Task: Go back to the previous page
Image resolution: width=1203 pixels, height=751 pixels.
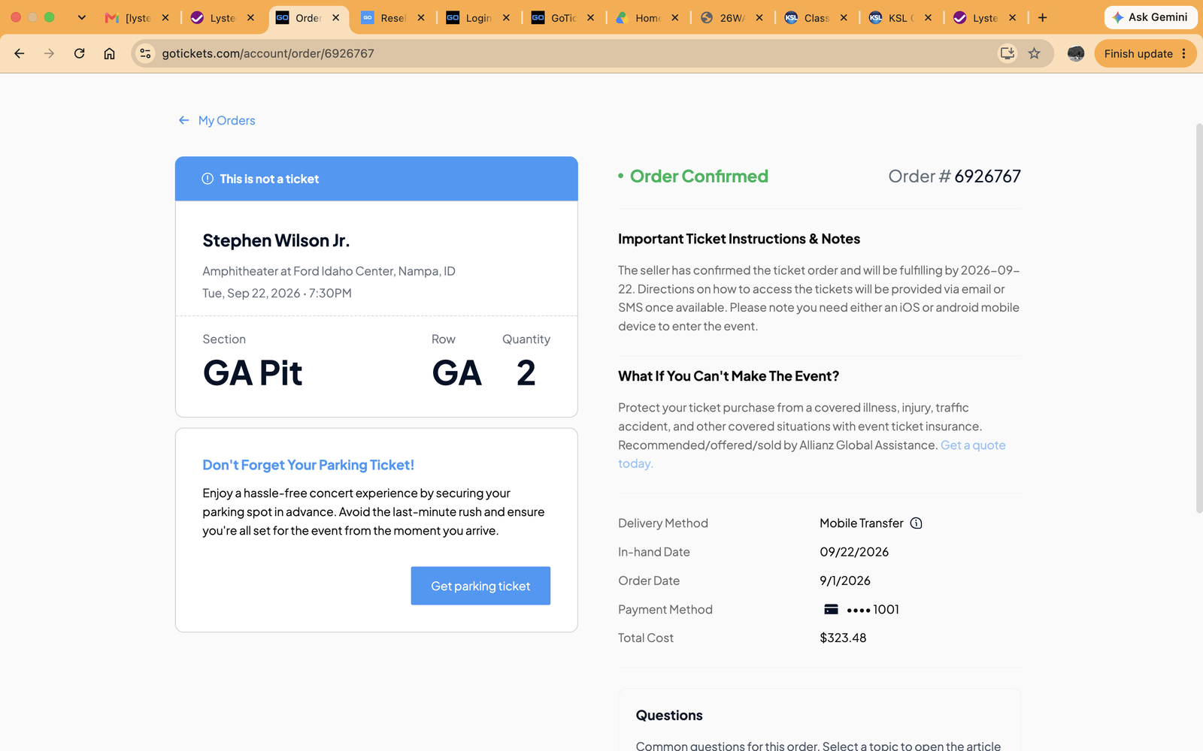Action: pyautogui.click(x=20, y=53)
